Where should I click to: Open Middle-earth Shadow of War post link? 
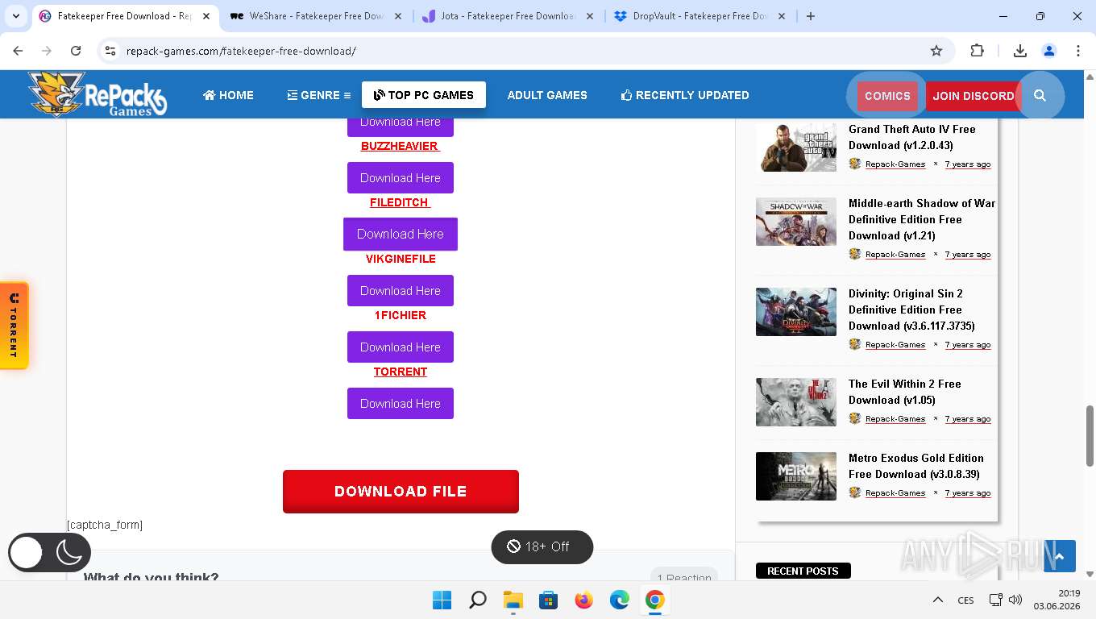[922, 219]
